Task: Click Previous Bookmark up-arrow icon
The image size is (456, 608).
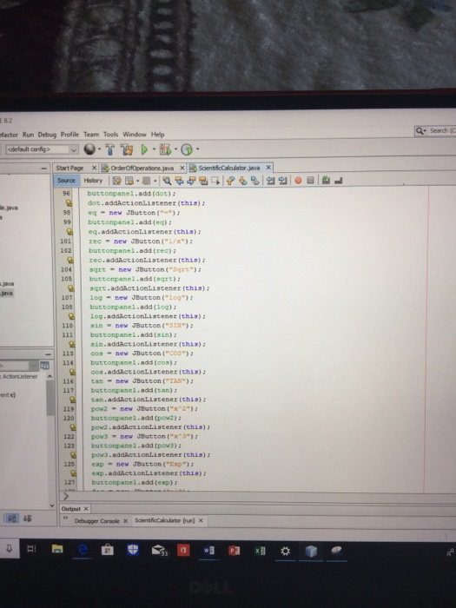Action: coord(231,181)
